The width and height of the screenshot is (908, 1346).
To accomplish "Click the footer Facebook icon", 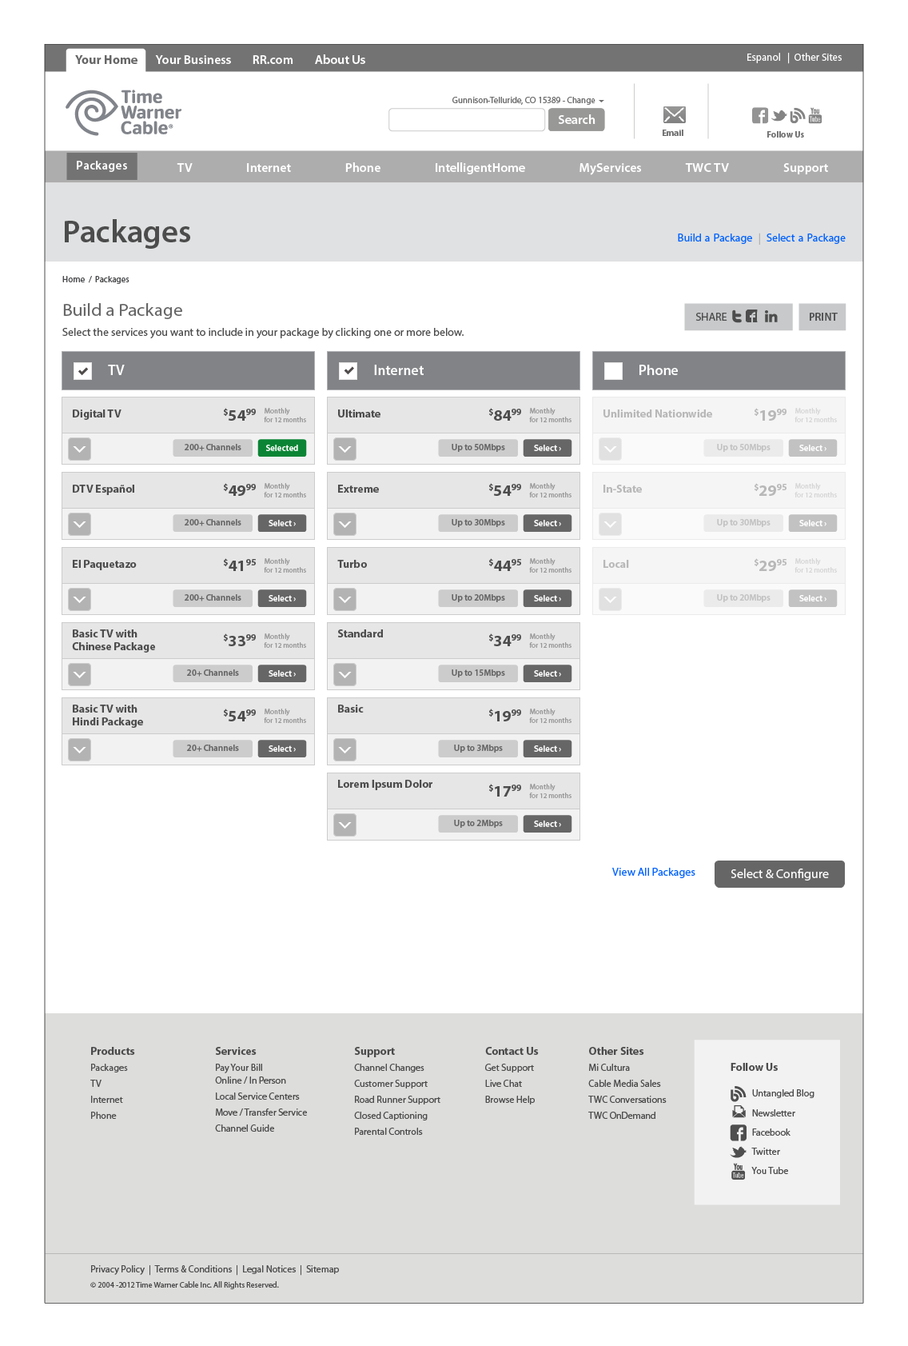I will (738, 1132).
